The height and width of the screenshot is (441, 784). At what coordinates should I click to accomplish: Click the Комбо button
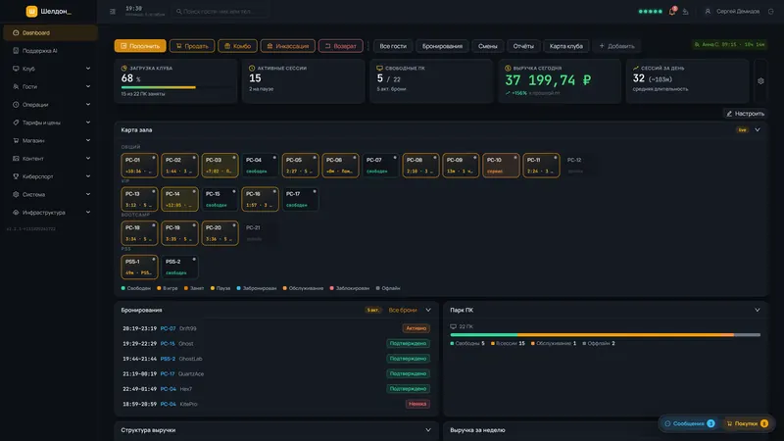(x=237, y=46)
